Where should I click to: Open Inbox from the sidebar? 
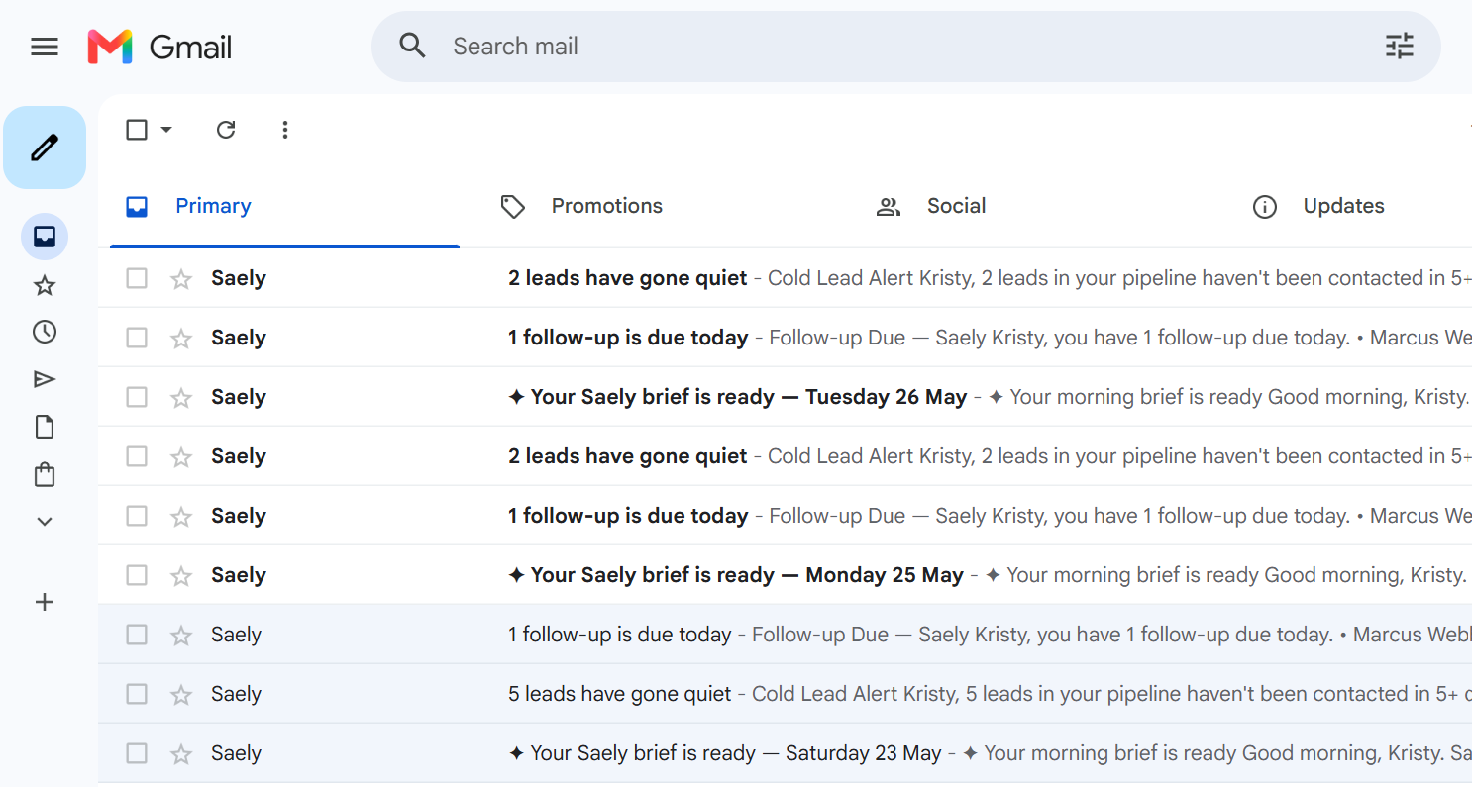click(45, 237)
